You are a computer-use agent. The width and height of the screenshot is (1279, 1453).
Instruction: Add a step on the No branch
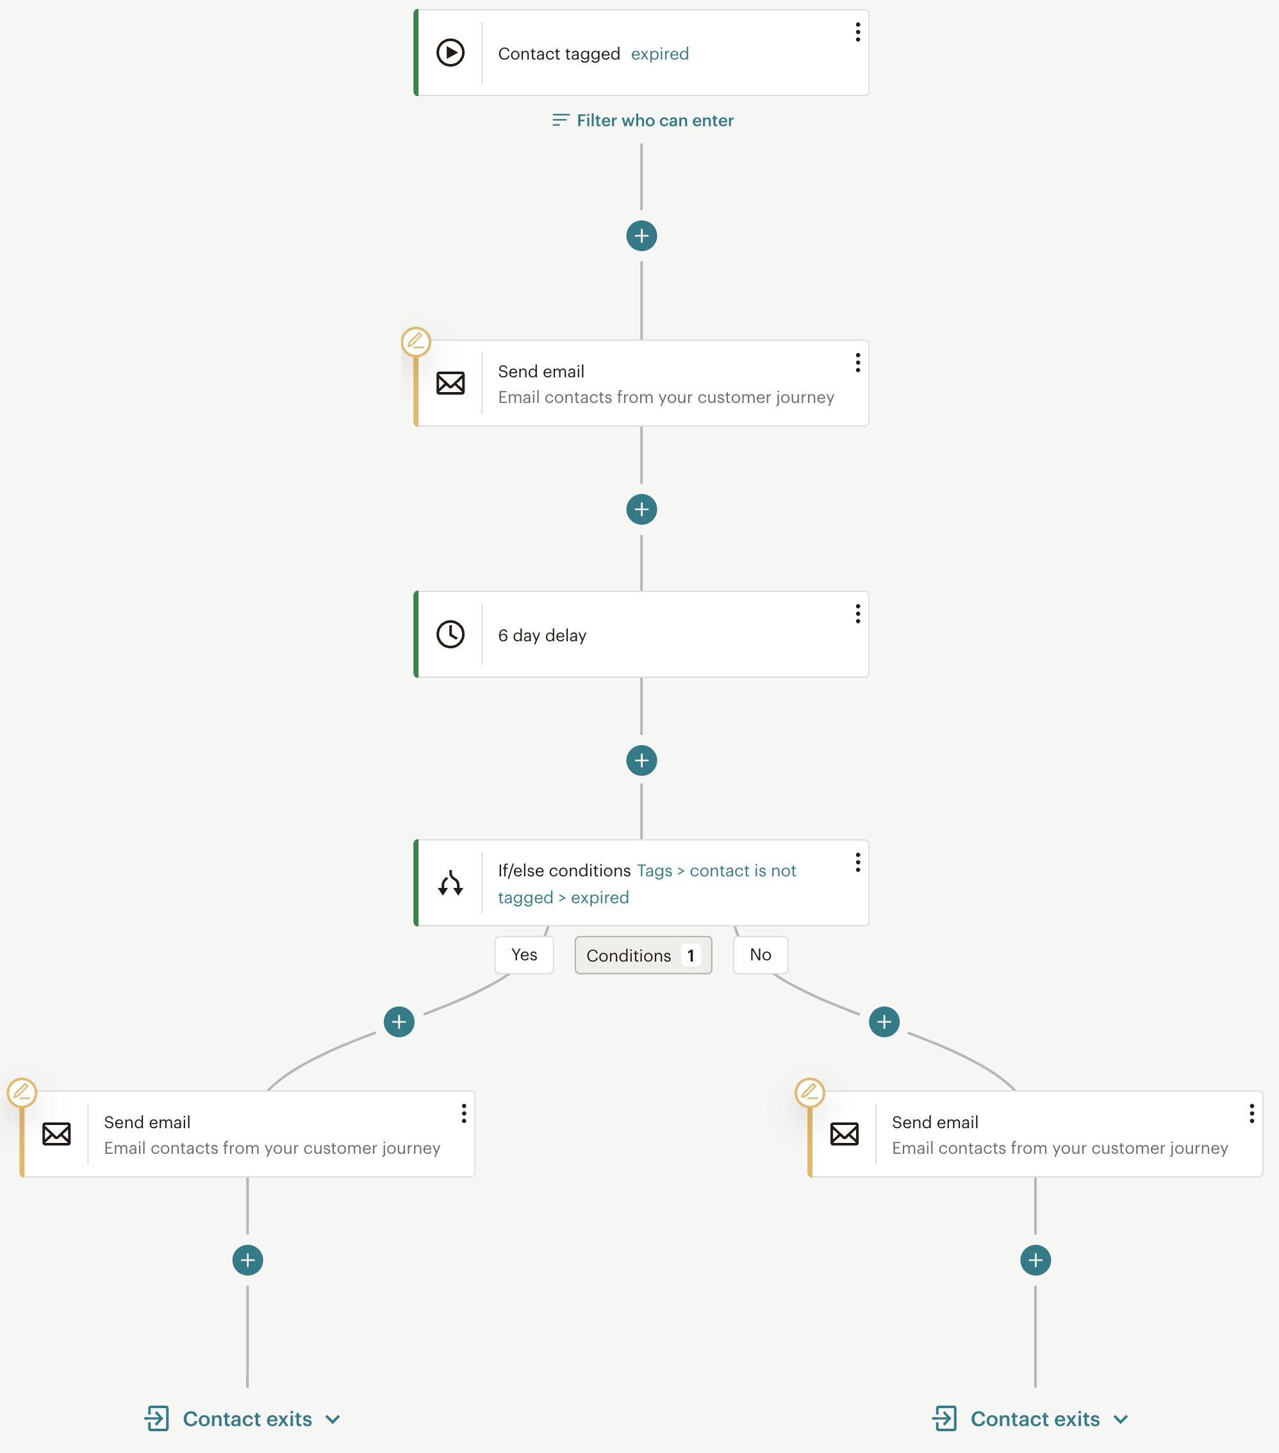pos(884,1022)
